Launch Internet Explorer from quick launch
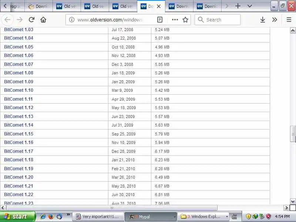The width and height of the screenshot is (296, 222). pyautogui.click(x=43, y=216)
